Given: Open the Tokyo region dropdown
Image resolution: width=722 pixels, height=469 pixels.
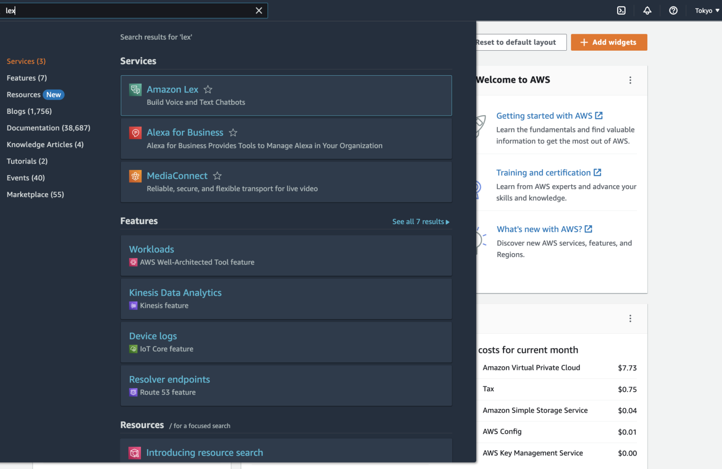Looking at the screenshot, I should [706, 10].
